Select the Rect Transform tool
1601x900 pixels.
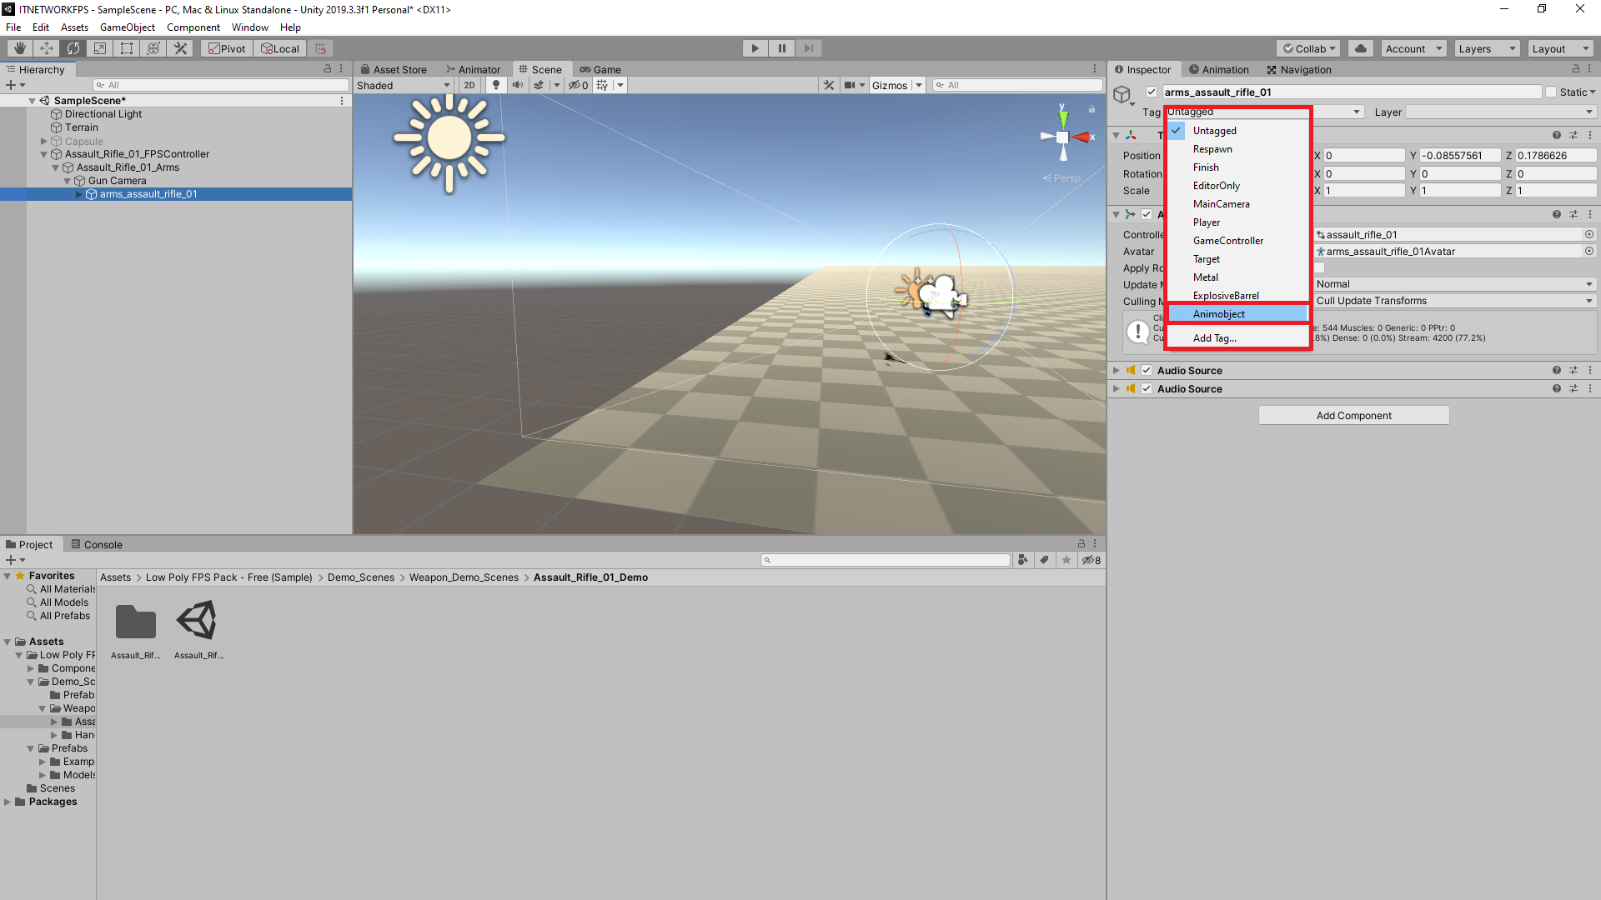pos(126,47)
